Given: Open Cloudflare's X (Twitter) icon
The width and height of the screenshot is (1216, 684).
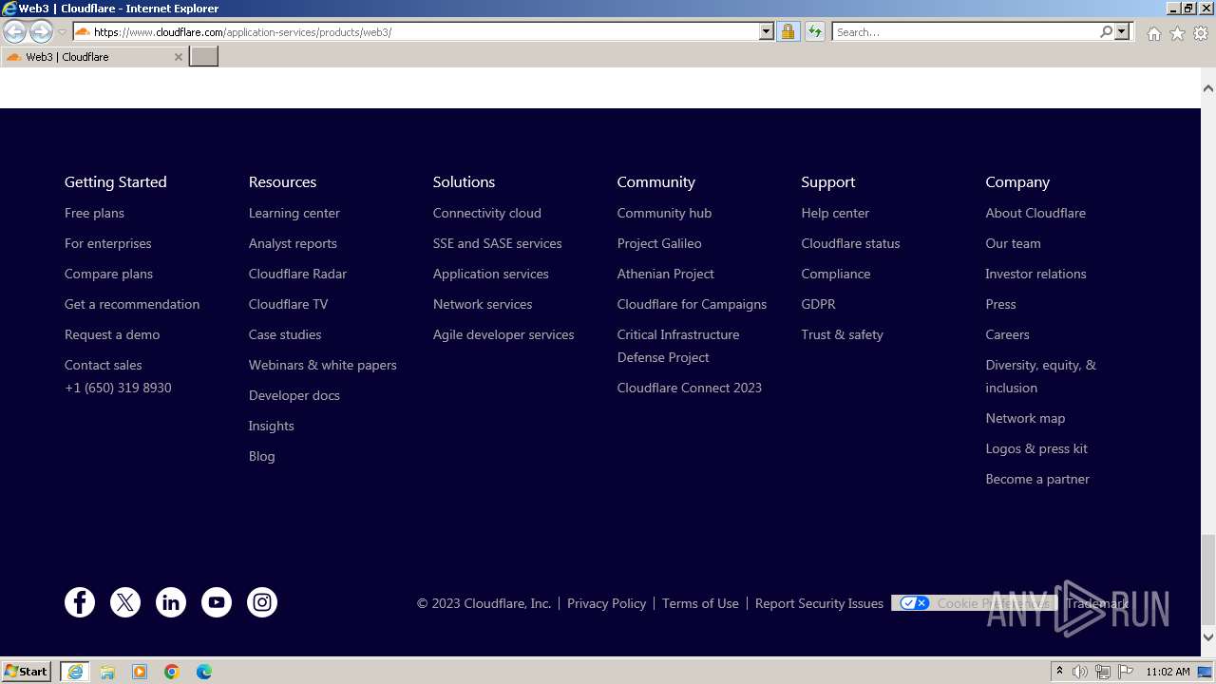Looking at the screenshot, I should point(125,602).
